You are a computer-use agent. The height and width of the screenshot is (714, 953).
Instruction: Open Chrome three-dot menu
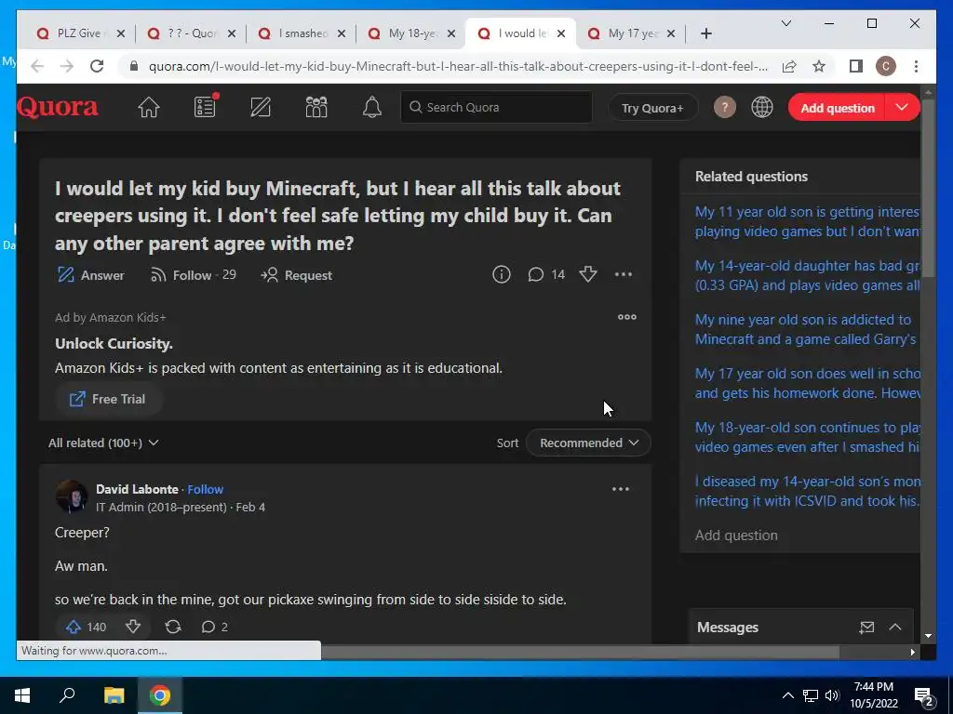pos(916,66)
